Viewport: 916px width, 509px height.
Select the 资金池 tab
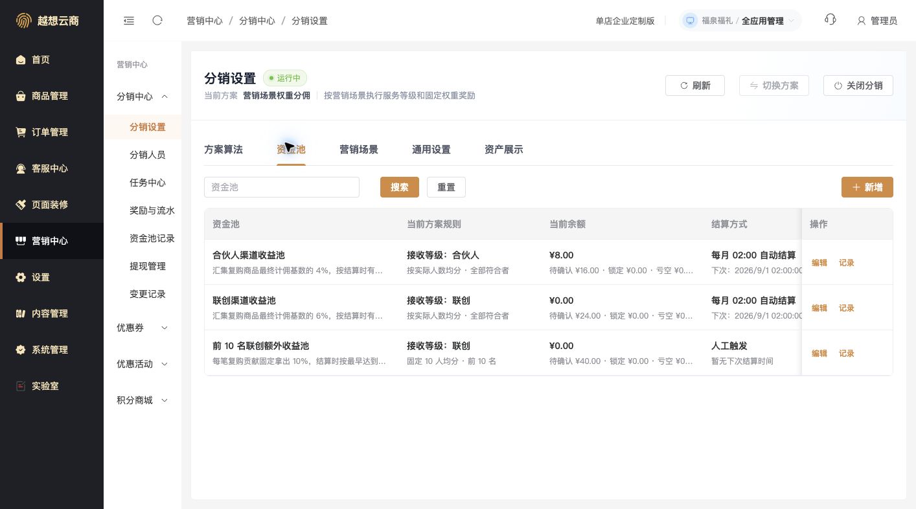coord(291,150)
